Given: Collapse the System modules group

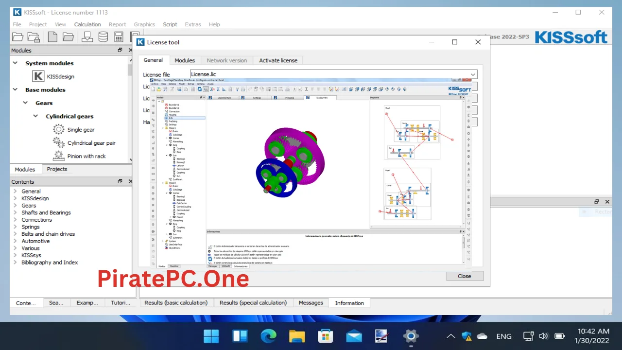Looking at the screenshot, I should coord(15,63).
